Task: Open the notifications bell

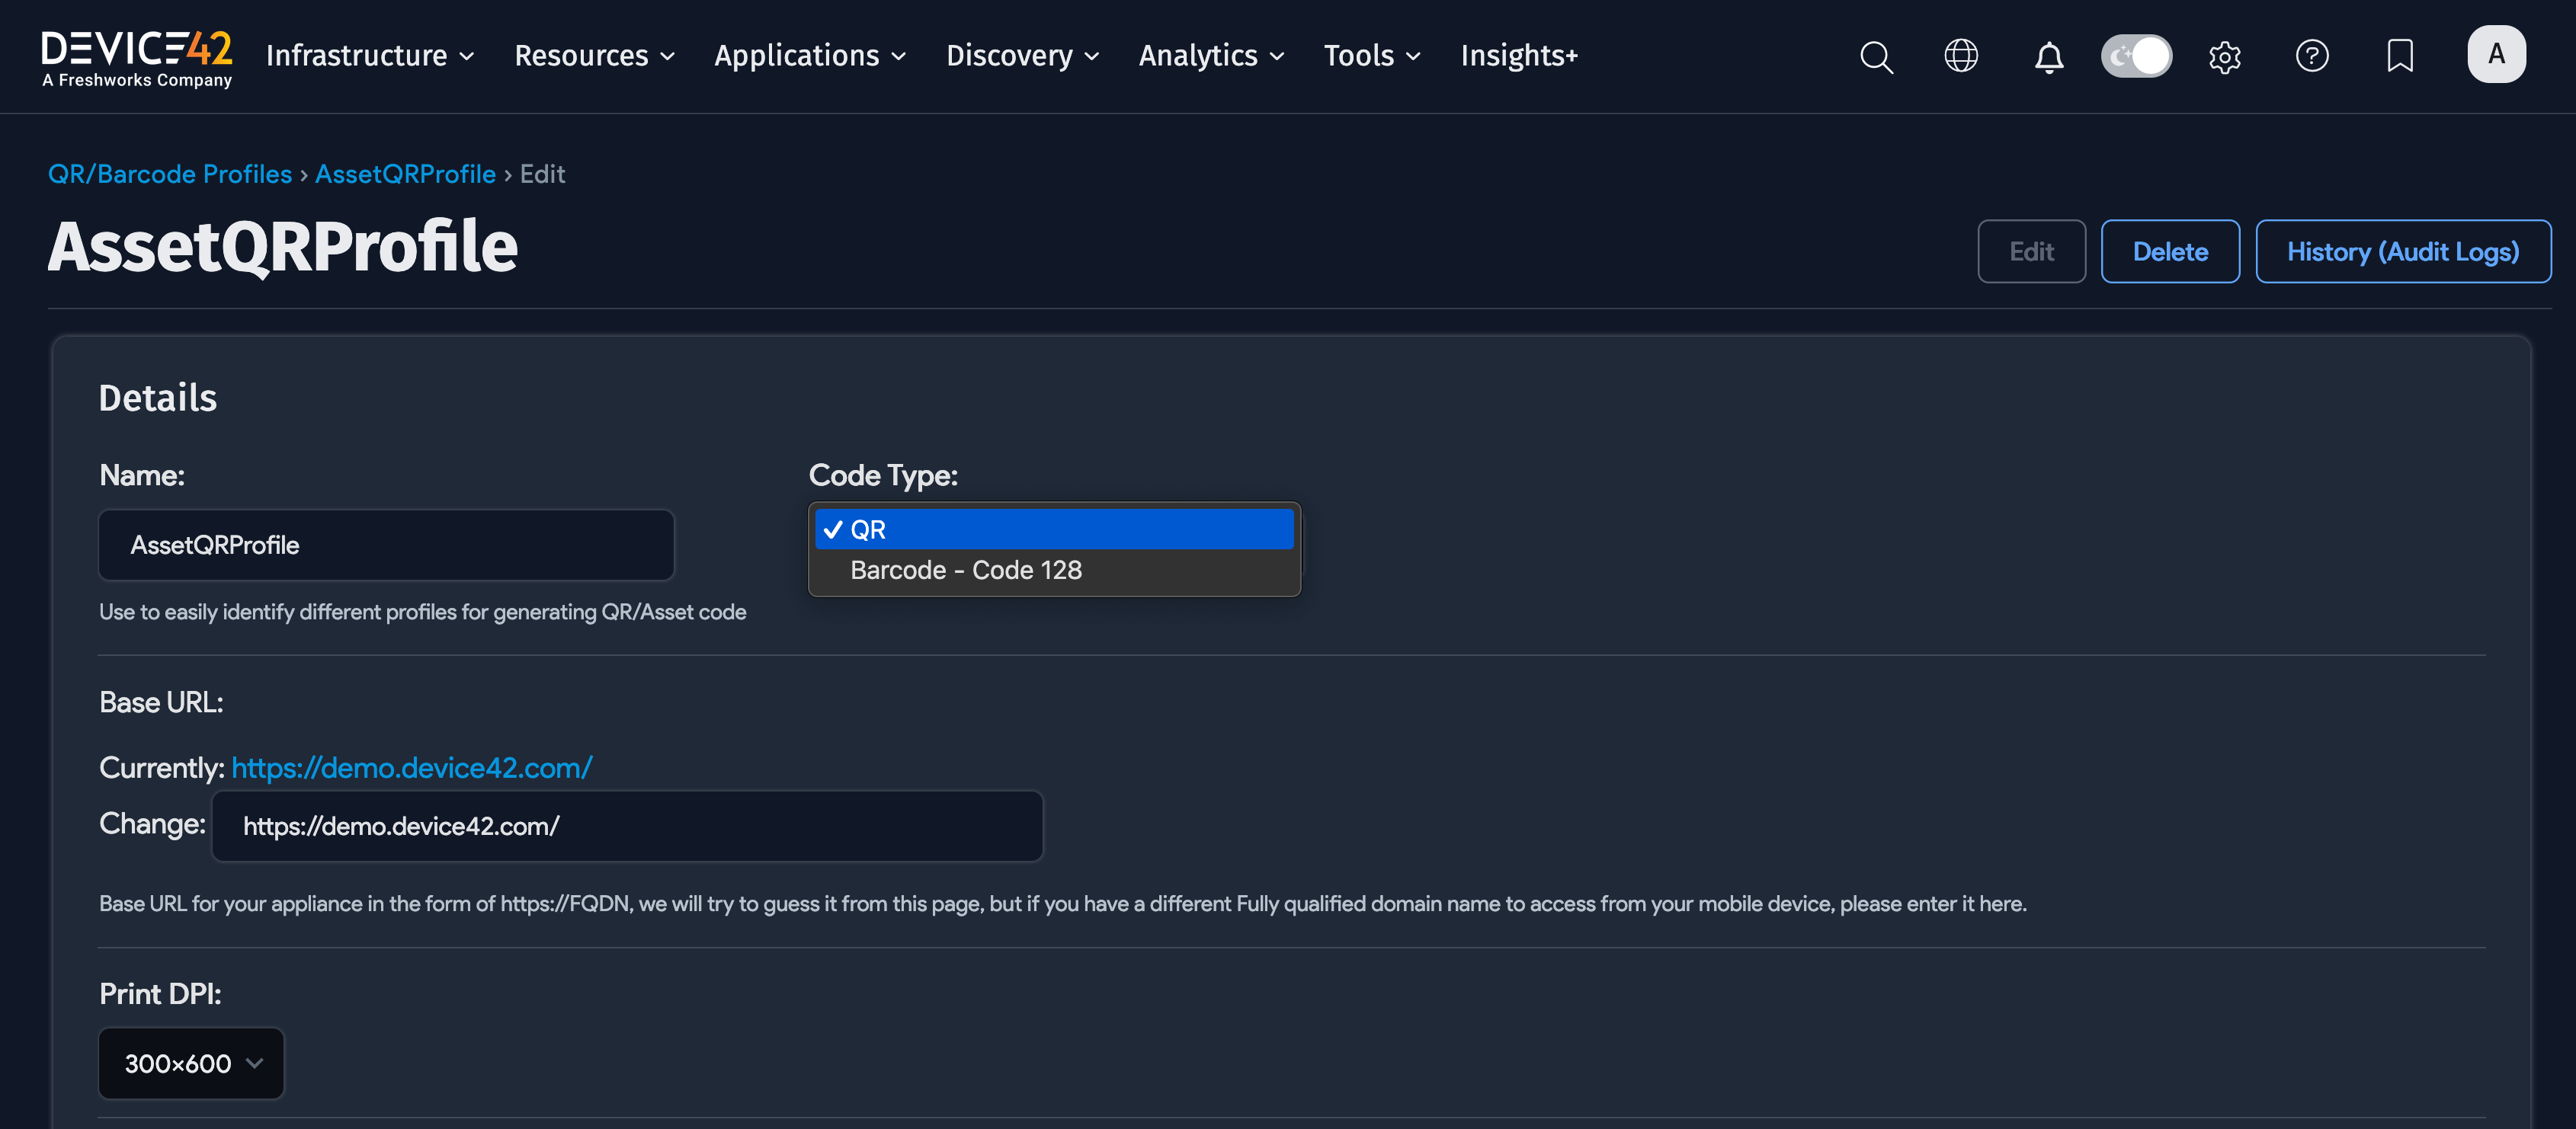Action: point(2049,57)
